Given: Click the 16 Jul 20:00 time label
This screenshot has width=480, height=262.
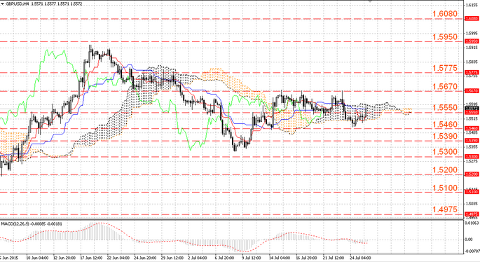Looking at the screenshot, I should tap(306, 258).
